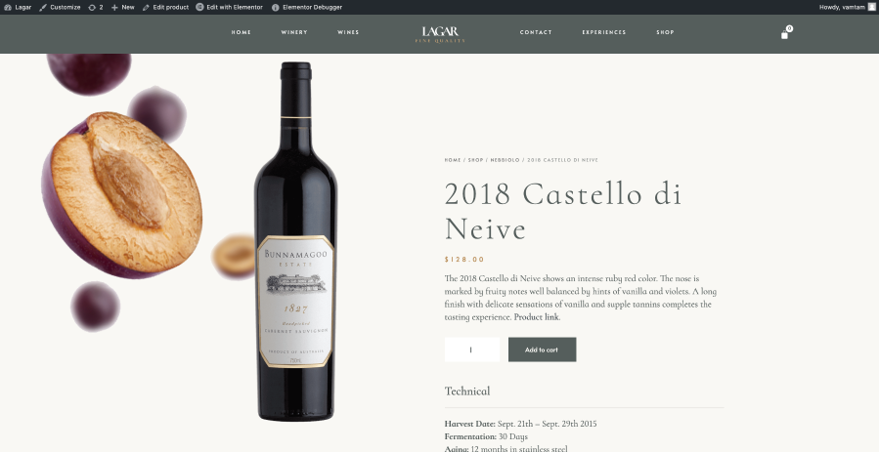Click the Lagar Fine Quality logo
The height and width of the screenshot is (452, 879).
click(x=440, y=34)
